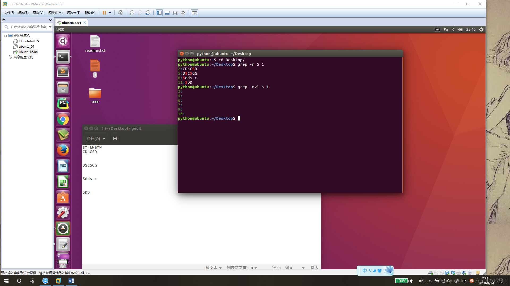Click the library search input field
Image resolution: width=510 pixels, height=286 pixels.
click(x=28, y=27)
